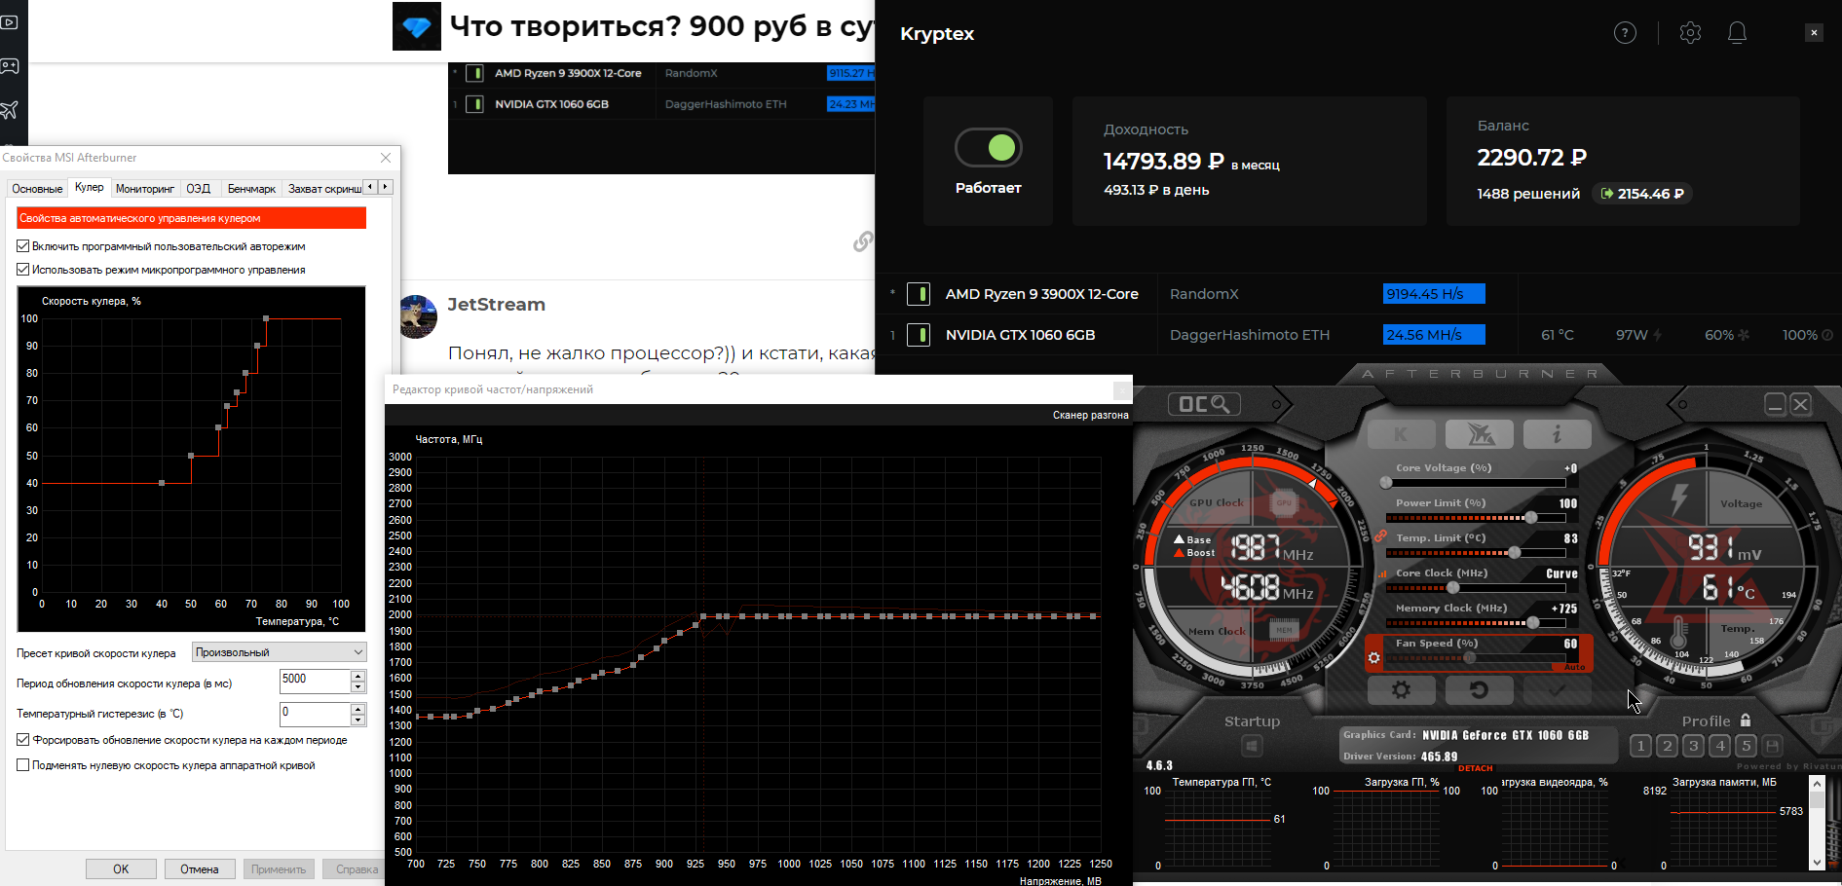Click the MSI jet logo button in Afterburner
The width and height of the screenshot is (1842, 886).
tap(1479, 434)
